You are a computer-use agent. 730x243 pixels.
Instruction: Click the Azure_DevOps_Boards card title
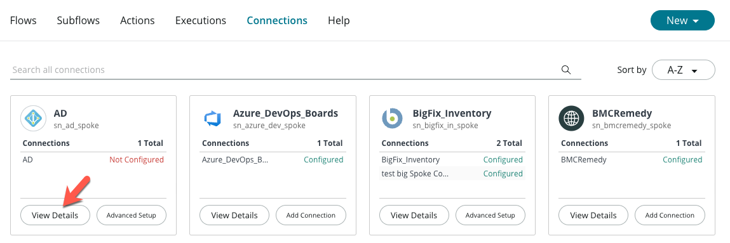point(285,114)
